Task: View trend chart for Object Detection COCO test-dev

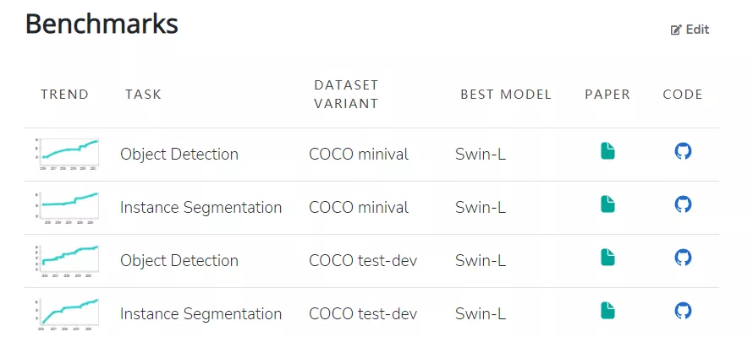Action: [x=67, y=261]
